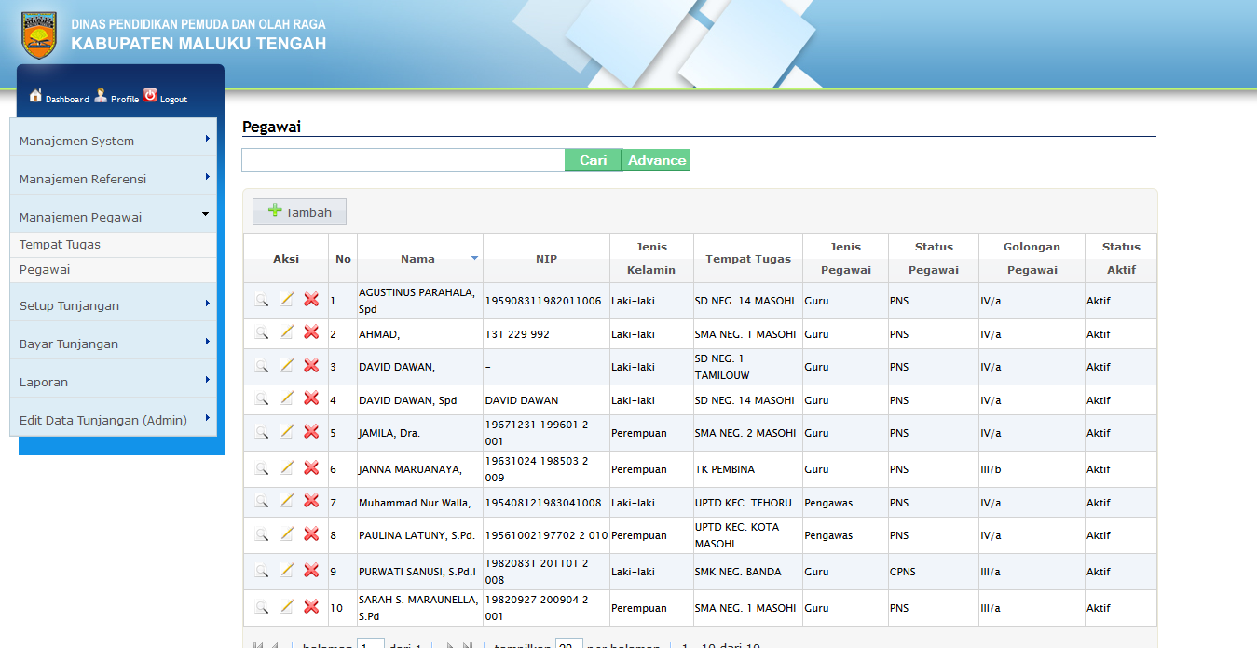Edit Muhammad Nur Walla record
Image resolution: width=1257 pixels, height=648 pixels.
(x=286, y=501)
